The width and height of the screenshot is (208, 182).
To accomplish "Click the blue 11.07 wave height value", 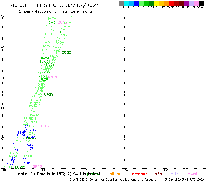I will pyautogui.click(x=29, y=149).
